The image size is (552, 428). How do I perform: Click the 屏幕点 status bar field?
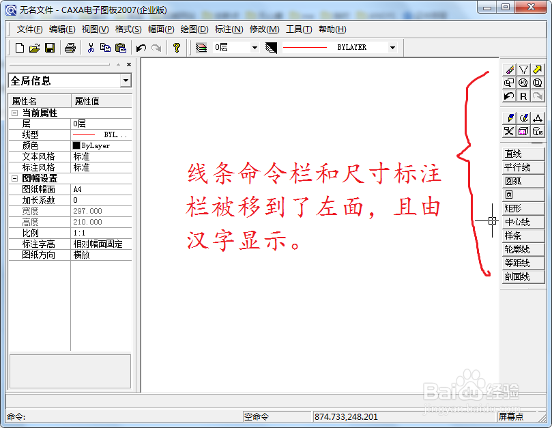pyautogui.click(x=517, y=416)
